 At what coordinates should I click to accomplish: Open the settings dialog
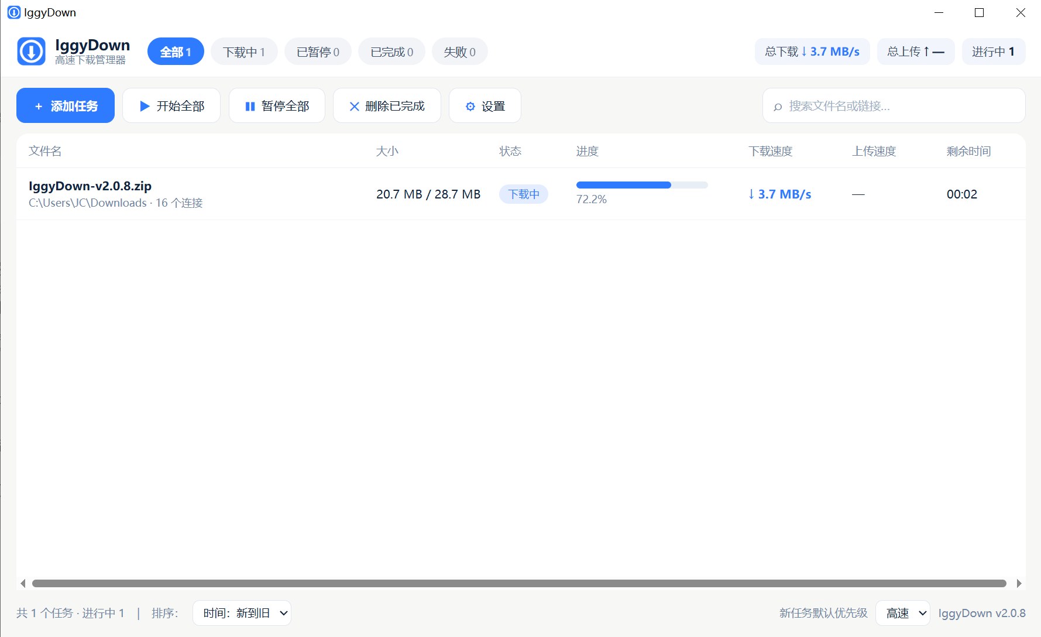pos(485,105)
